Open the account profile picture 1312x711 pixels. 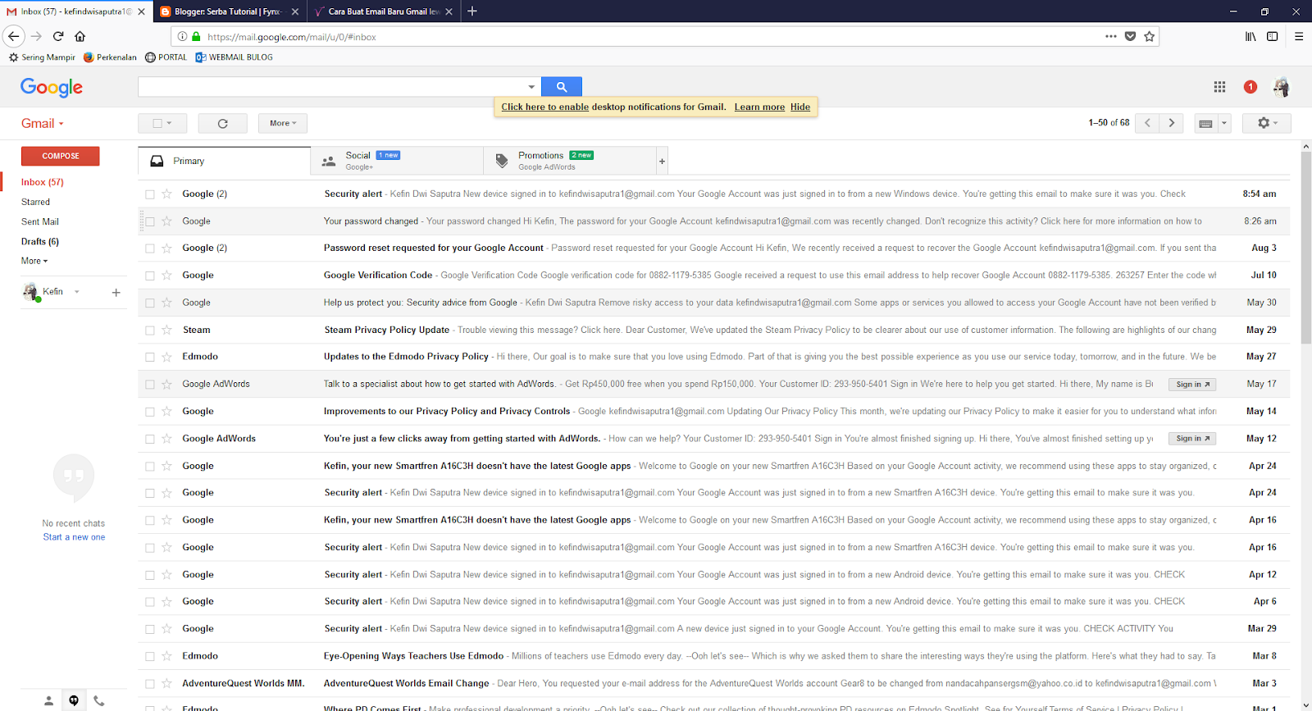coord(1281,87)
